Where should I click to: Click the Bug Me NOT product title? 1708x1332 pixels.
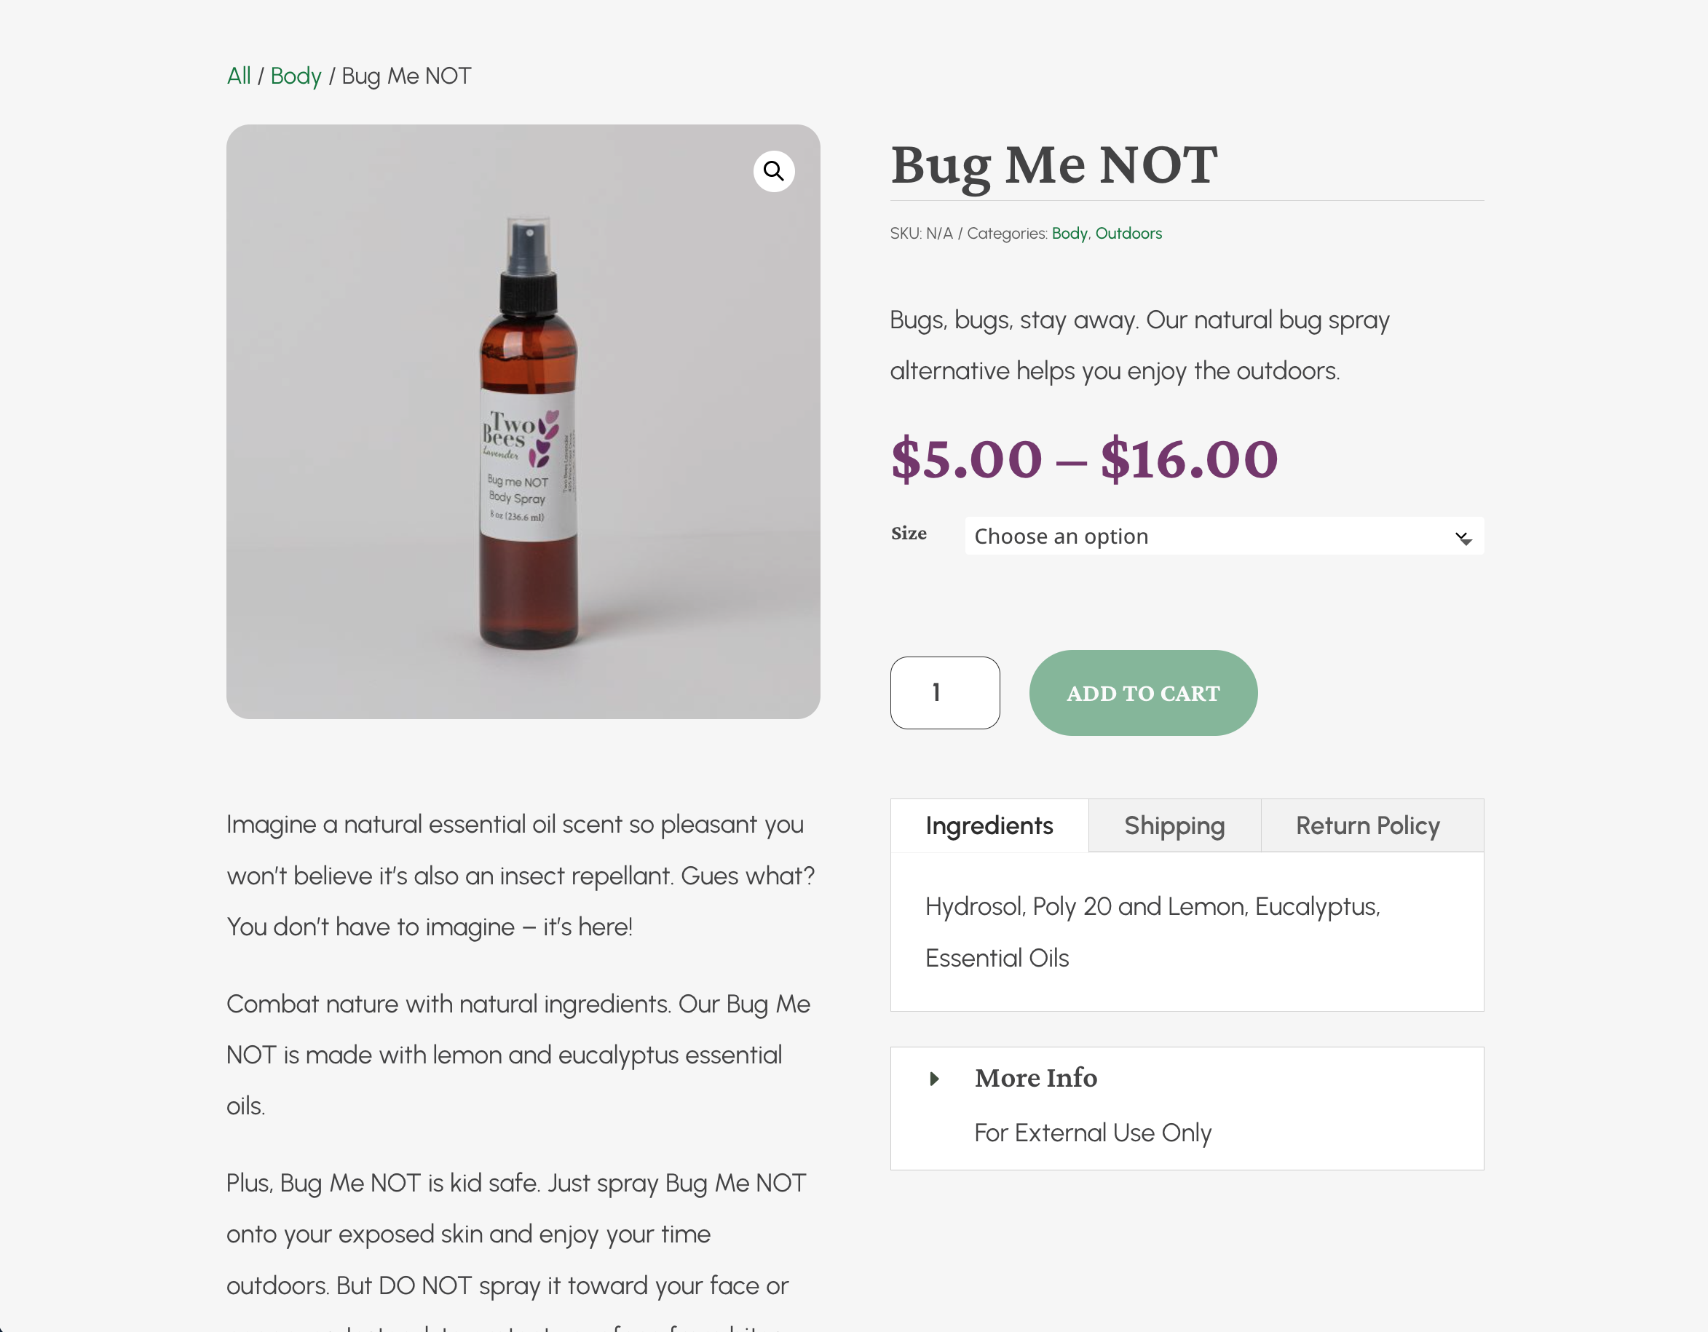click(1053, 165)
